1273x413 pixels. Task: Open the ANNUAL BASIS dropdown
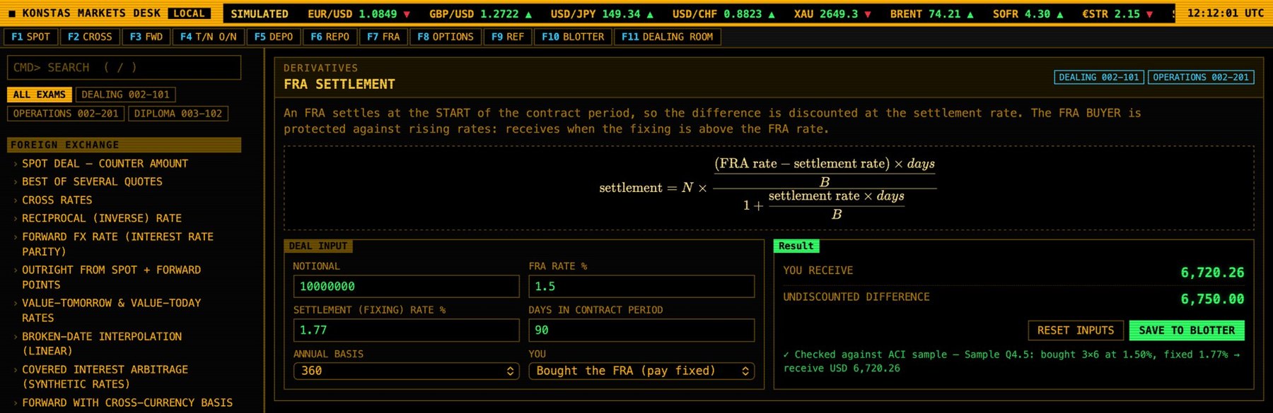coord(406,371)
